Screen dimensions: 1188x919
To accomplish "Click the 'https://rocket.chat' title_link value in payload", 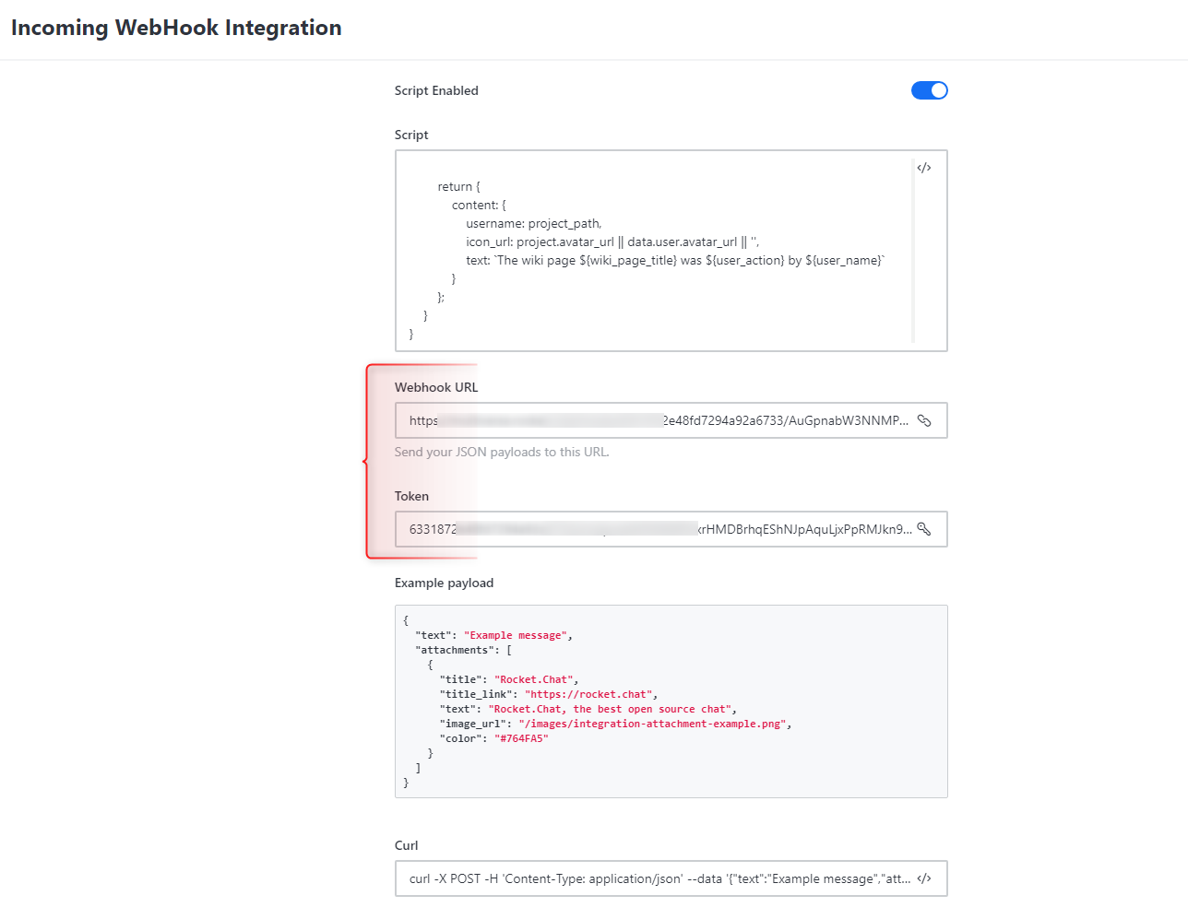I will click(589, 694).
